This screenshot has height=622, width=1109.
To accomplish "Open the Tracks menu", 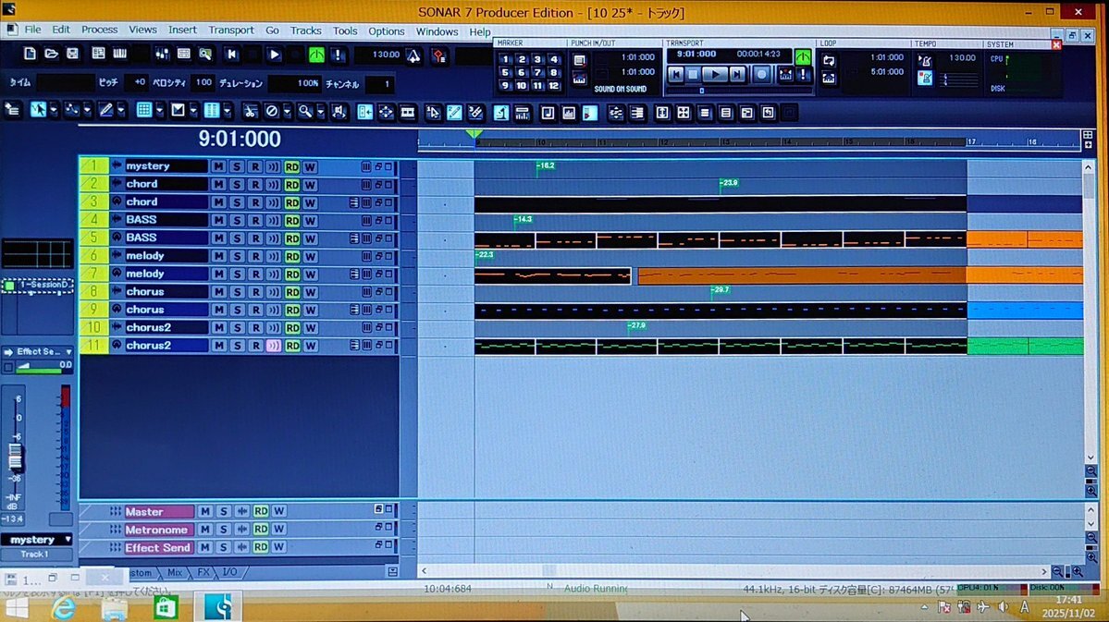I will point(305,30).
